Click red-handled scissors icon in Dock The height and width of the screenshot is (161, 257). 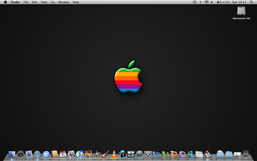208,154
